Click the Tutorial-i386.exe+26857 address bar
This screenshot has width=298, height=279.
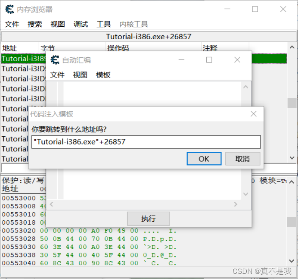point(149,37)
